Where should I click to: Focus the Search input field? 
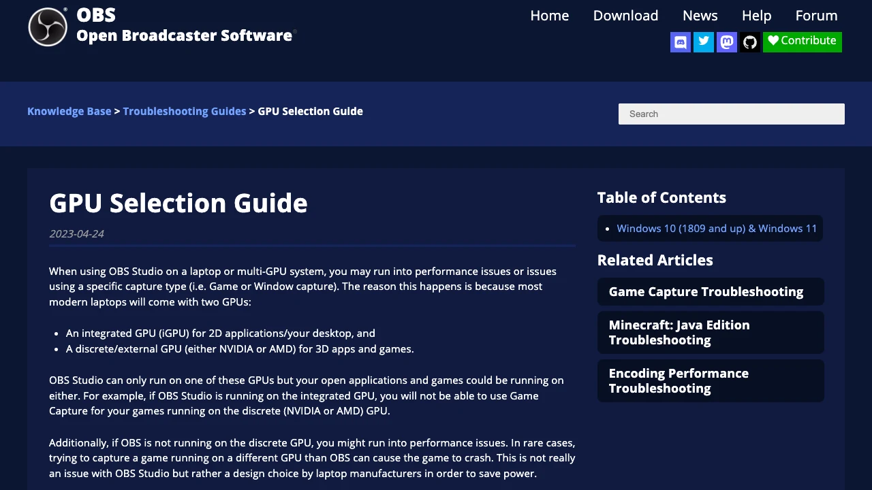tap(732, 114)
